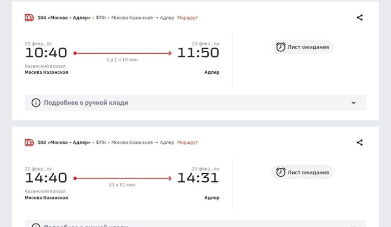Click the 10:40 departure time

point(46,53)
